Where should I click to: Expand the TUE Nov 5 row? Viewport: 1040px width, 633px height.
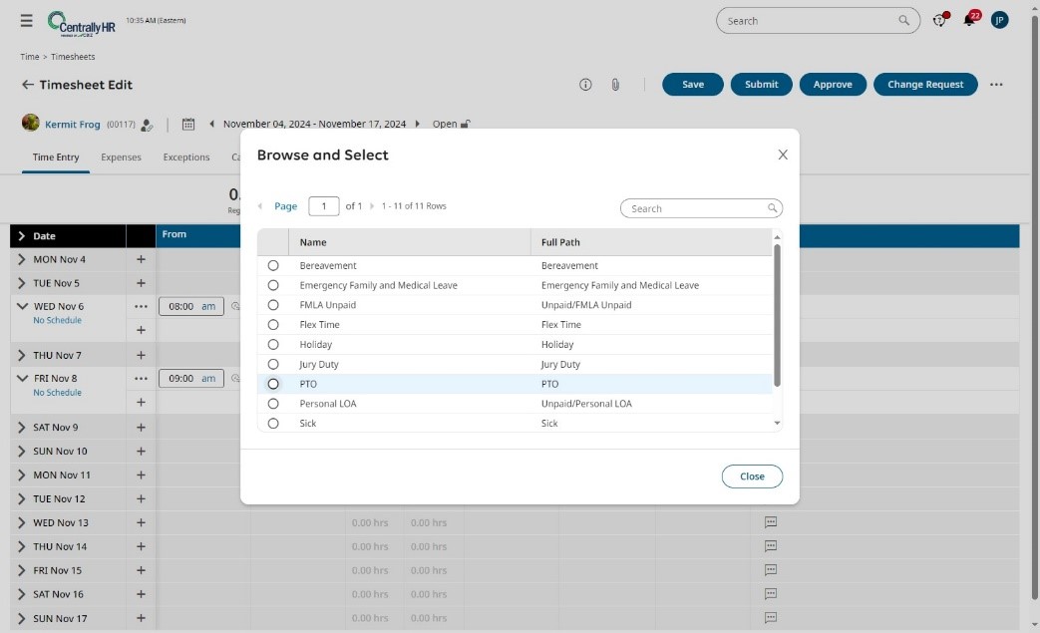(x=21, y=283)
